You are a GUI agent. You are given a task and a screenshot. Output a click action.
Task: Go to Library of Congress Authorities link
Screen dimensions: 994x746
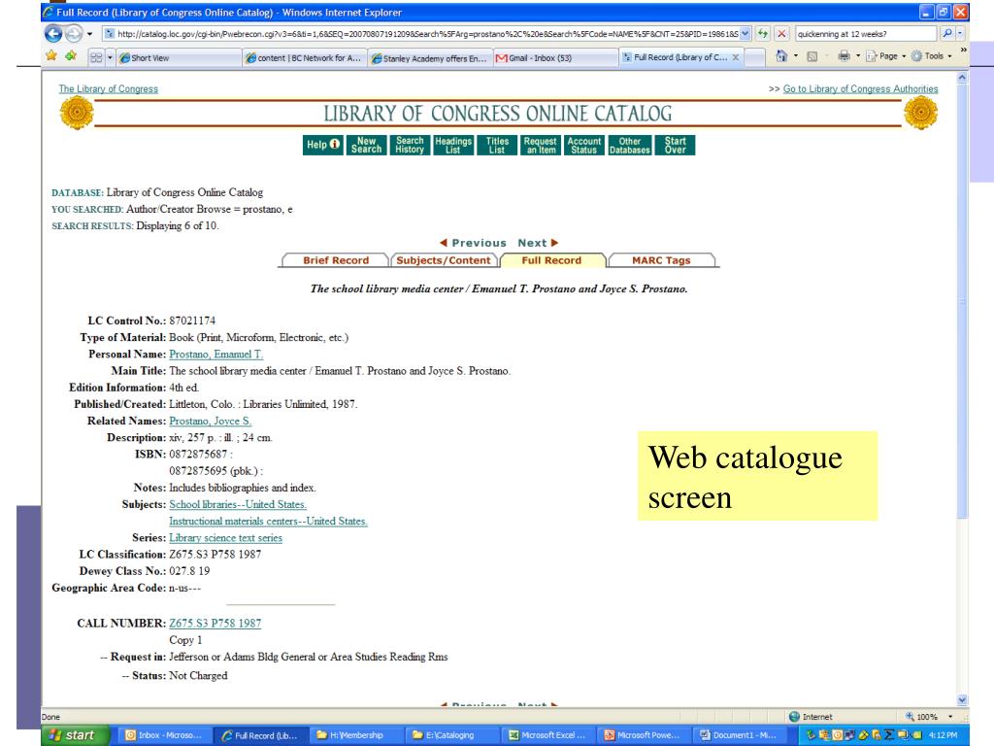860,88
